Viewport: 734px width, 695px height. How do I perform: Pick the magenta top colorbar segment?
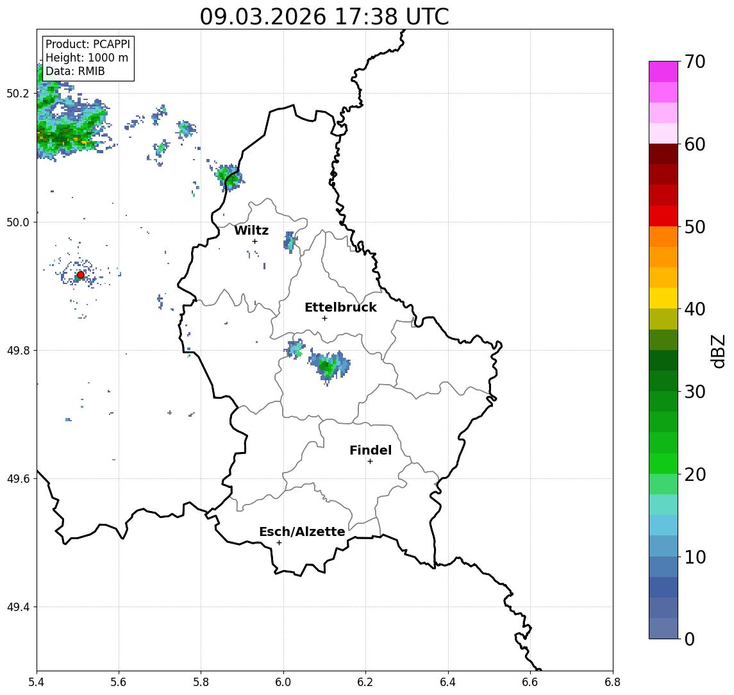click(663, 72)
